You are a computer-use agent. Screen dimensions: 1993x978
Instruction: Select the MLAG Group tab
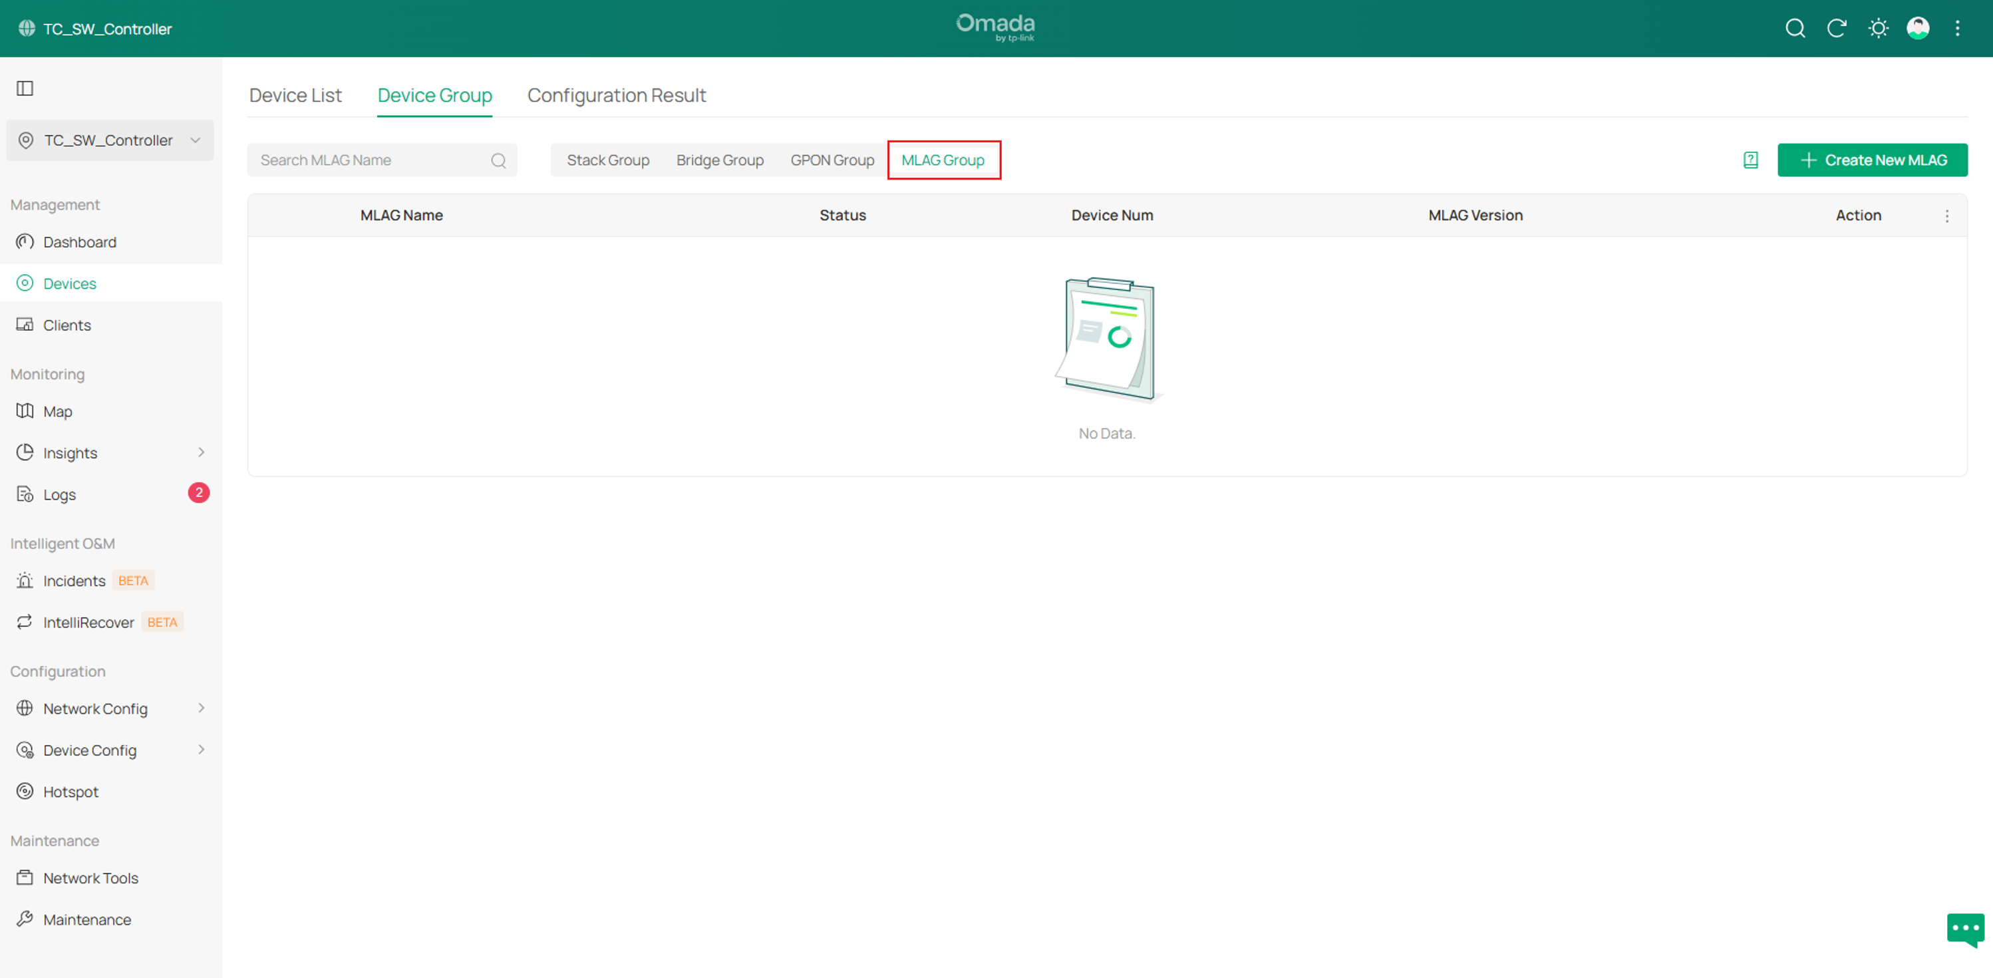pyautogui.click(x=943, y=160)
